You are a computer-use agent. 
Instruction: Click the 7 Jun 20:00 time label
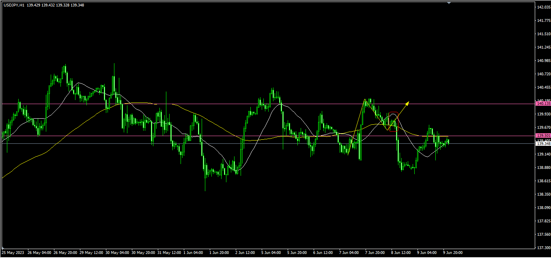coord(375,252)
